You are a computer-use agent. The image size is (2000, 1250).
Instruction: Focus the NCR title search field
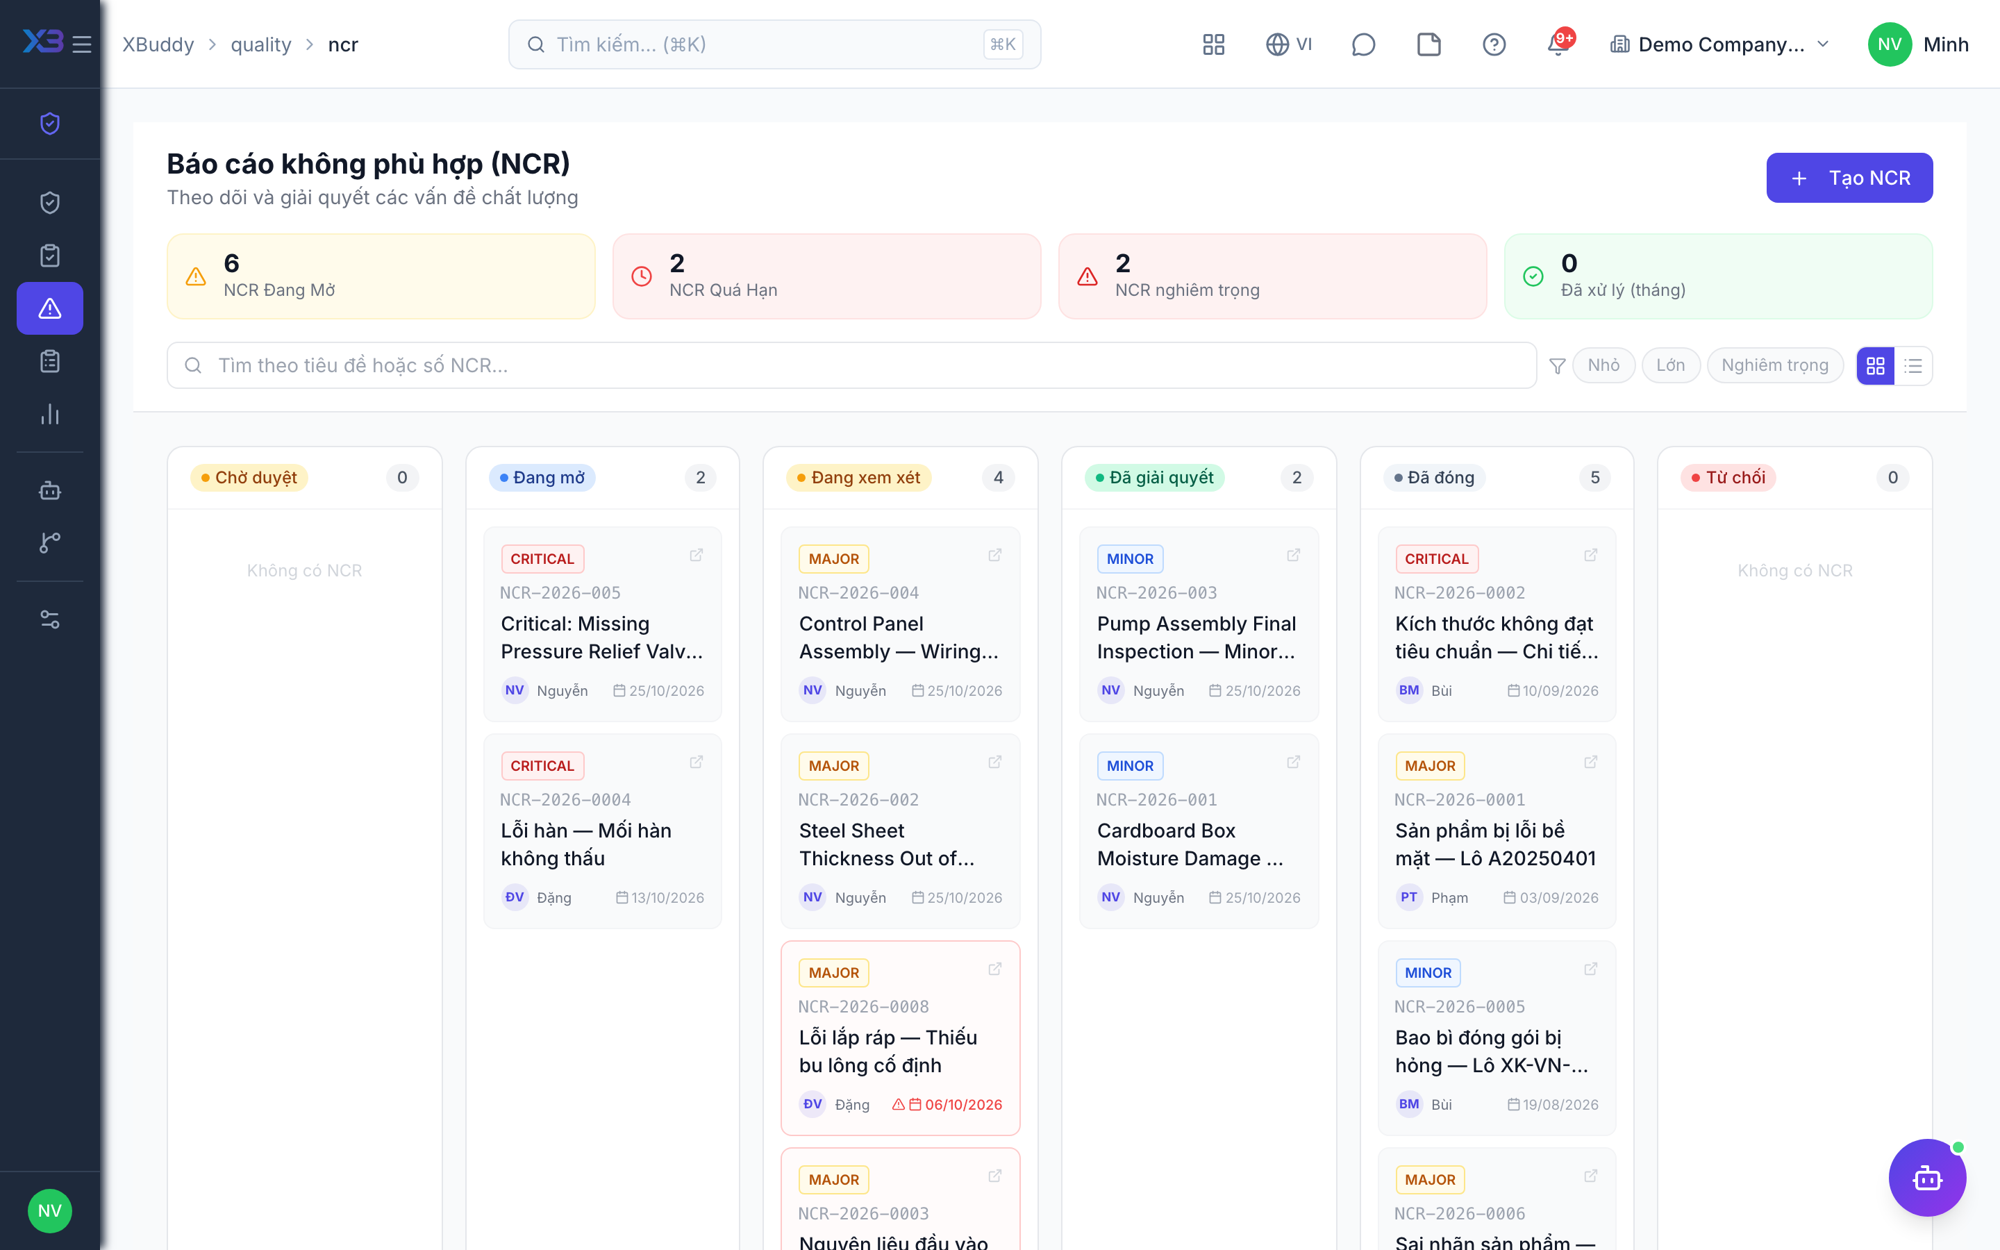pyautogui.click(x=851, y=365)
